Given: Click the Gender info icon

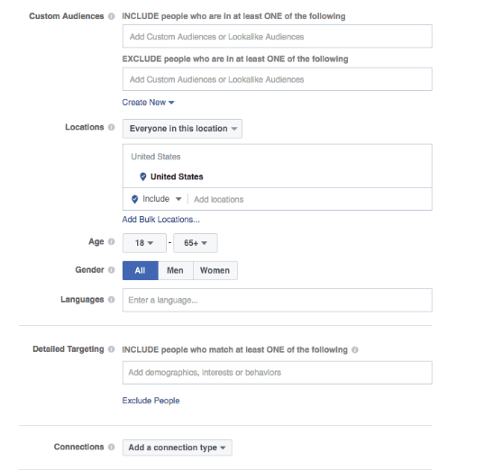Looking at the screenshot, I should [x=112, y=270].
